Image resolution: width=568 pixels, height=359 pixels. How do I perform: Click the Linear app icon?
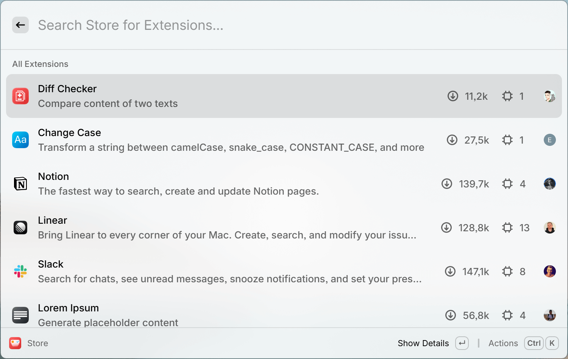pyautogui.click(x=20, y=227)
